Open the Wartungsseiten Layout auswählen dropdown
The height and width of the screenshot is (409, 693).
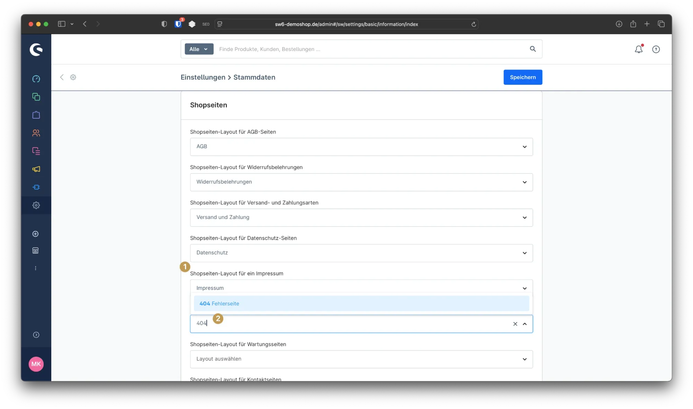(361, 359)
